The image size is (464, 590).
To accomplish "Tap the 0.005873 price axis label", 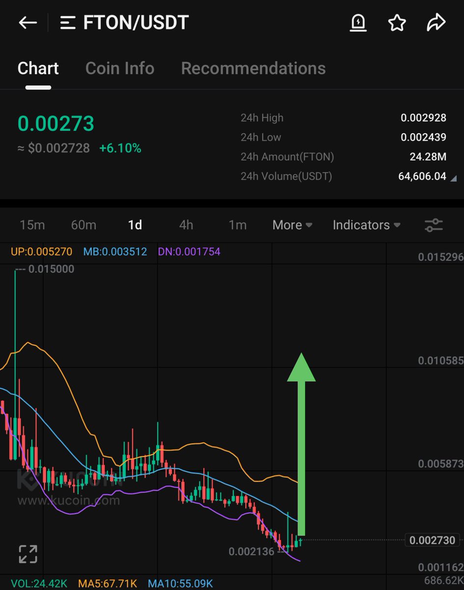I will 440,464.
